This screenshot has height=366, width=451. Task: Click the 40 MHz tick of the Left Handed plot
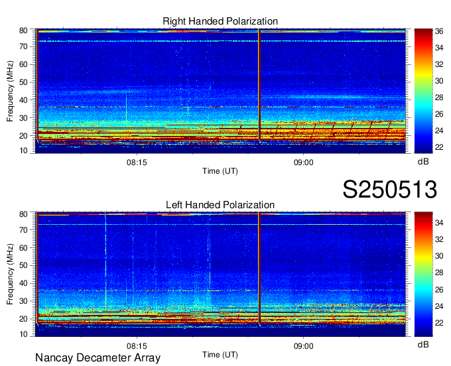pyautogui.click(x=23, y=283)
